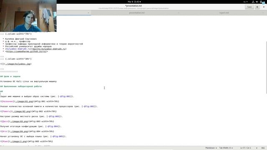The width and height of the screenshot is (267, 150).
Task: Open the Markdown language dropdown
Action: pos(211,148)
